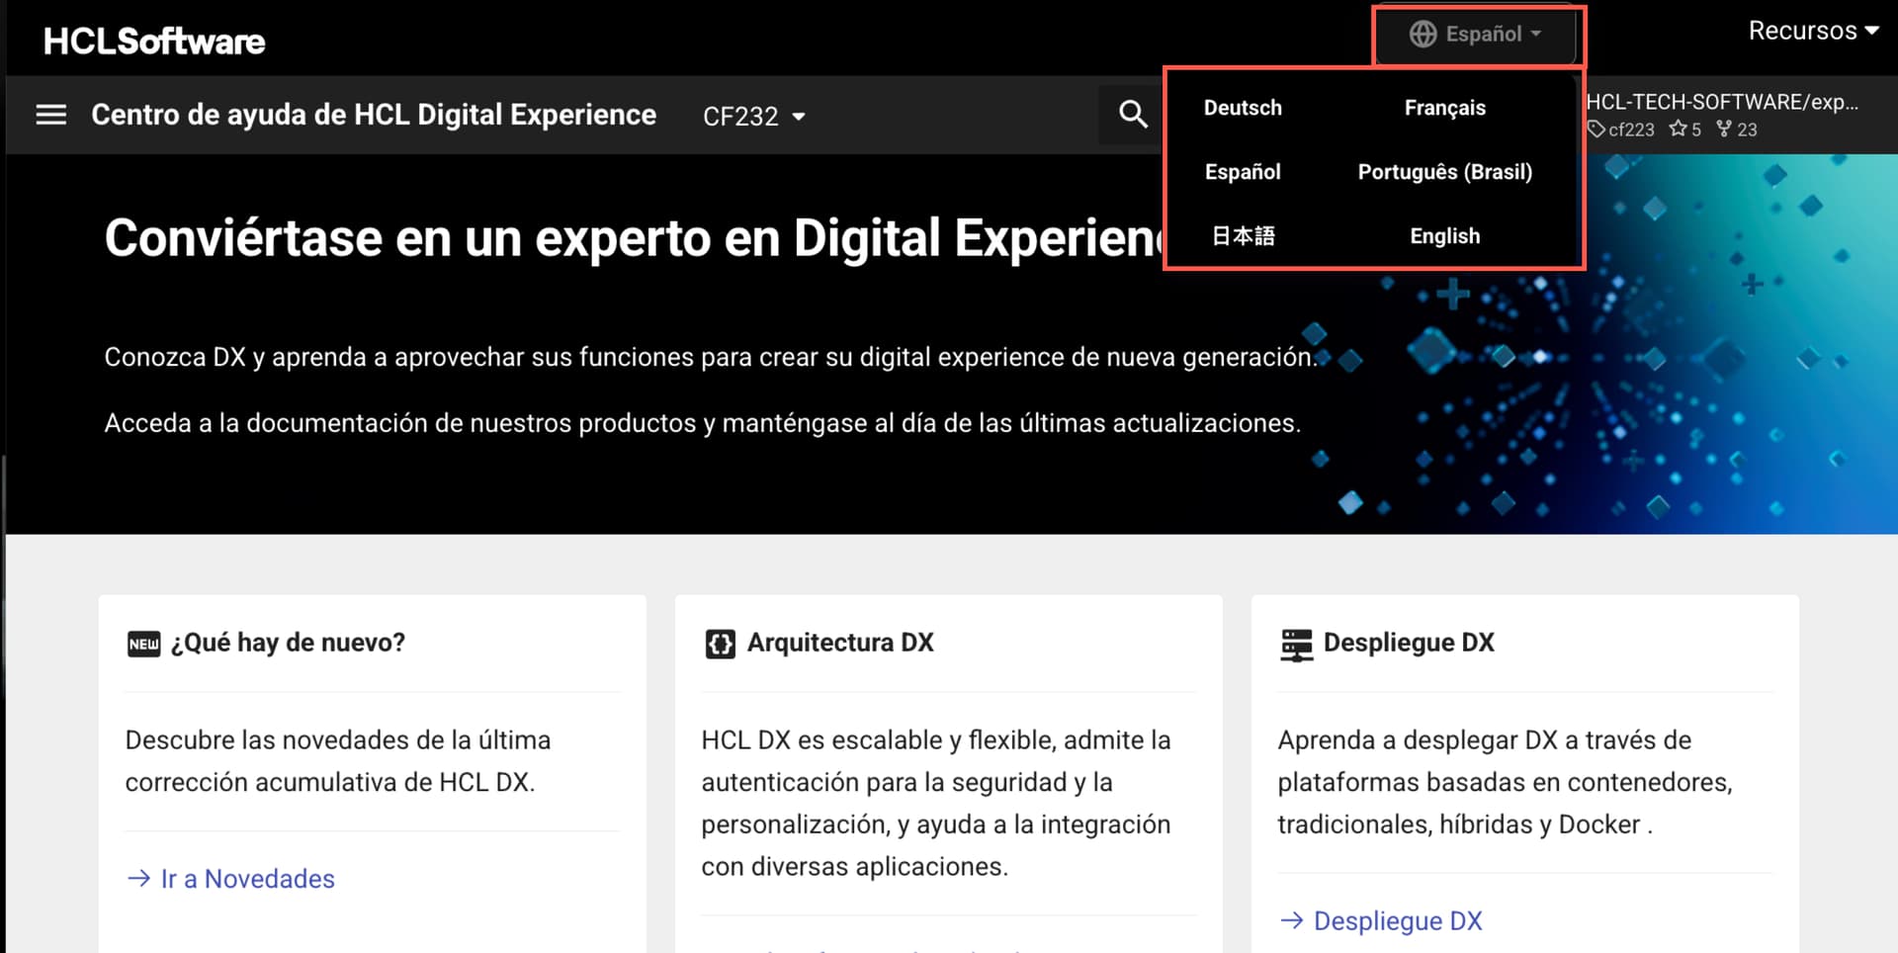Click the search magnifier icon
The height and width of the screenshot is (953, 1898).
tap(1133, 115)
